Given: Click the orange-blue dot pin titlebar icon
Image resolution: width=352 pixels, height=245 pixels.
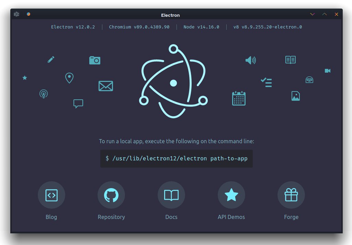Looking at the screenshot, I should point(29,14).
